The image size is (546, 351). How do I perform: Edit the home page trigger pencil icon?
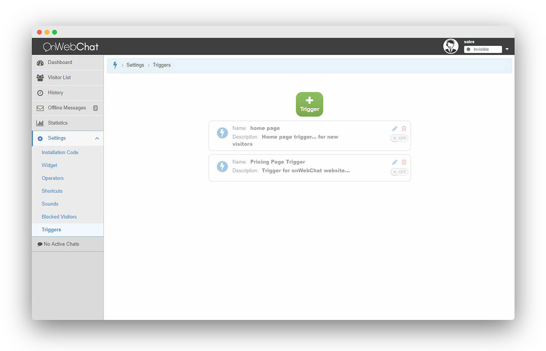pos(394,128)
